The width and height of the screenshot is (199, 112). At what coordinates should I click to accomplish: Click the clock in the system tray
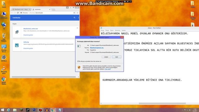(195, 110)
